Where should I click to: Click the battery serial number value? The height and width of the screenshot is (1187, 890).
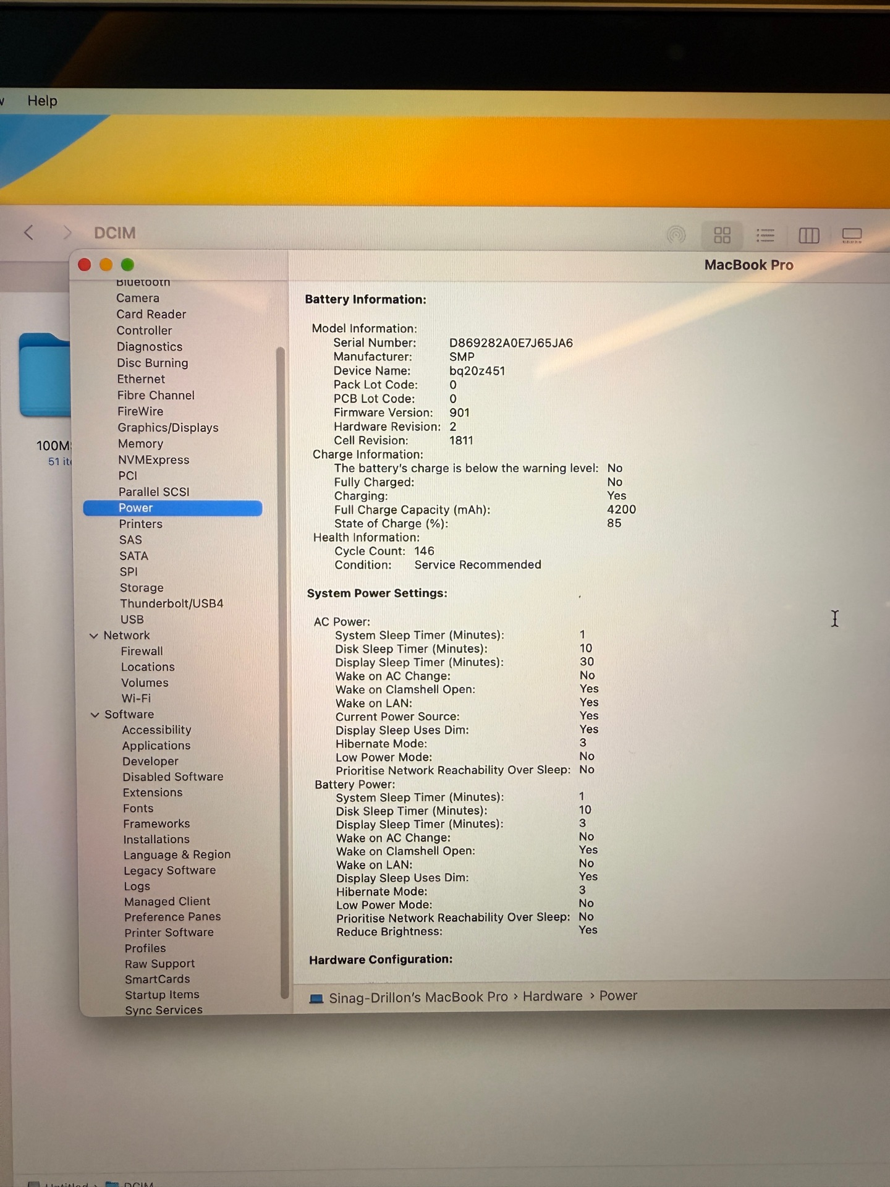pyautogui.click(x=511, y=343)
